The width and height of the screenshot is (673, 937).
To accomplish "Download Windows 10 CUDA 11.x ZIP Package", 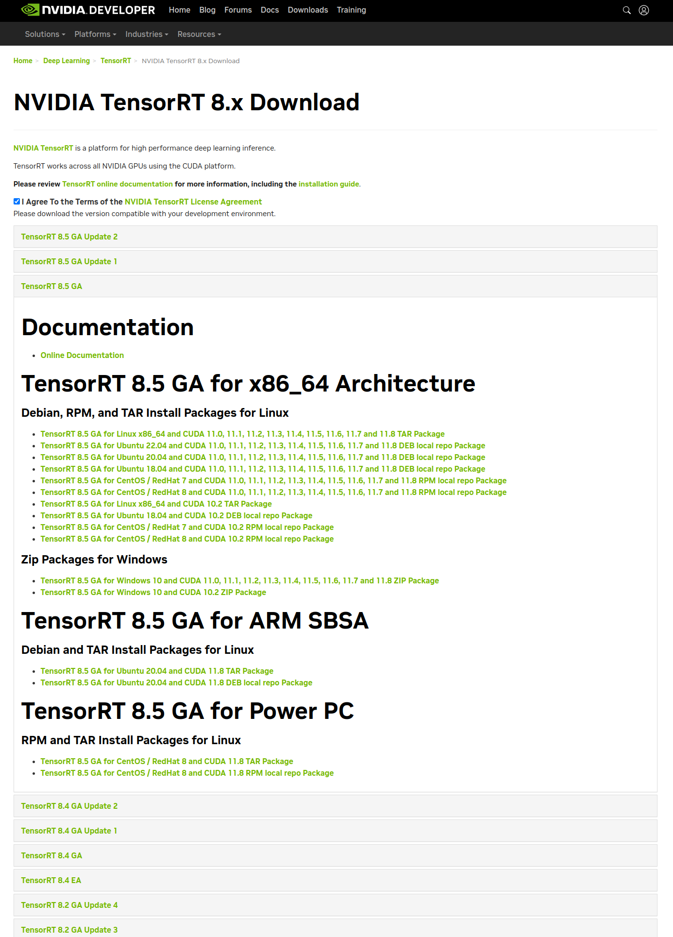I will click(x=240, y=580).
